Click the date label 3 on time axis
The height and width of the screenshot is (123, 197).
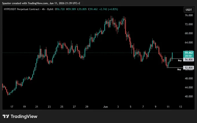coord(118,107)
